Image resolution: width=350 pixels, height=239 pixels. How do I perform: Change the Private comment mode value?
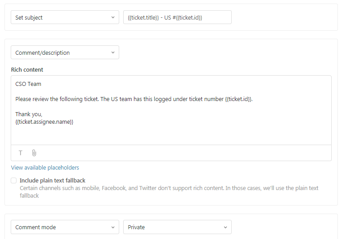(177, 227)
